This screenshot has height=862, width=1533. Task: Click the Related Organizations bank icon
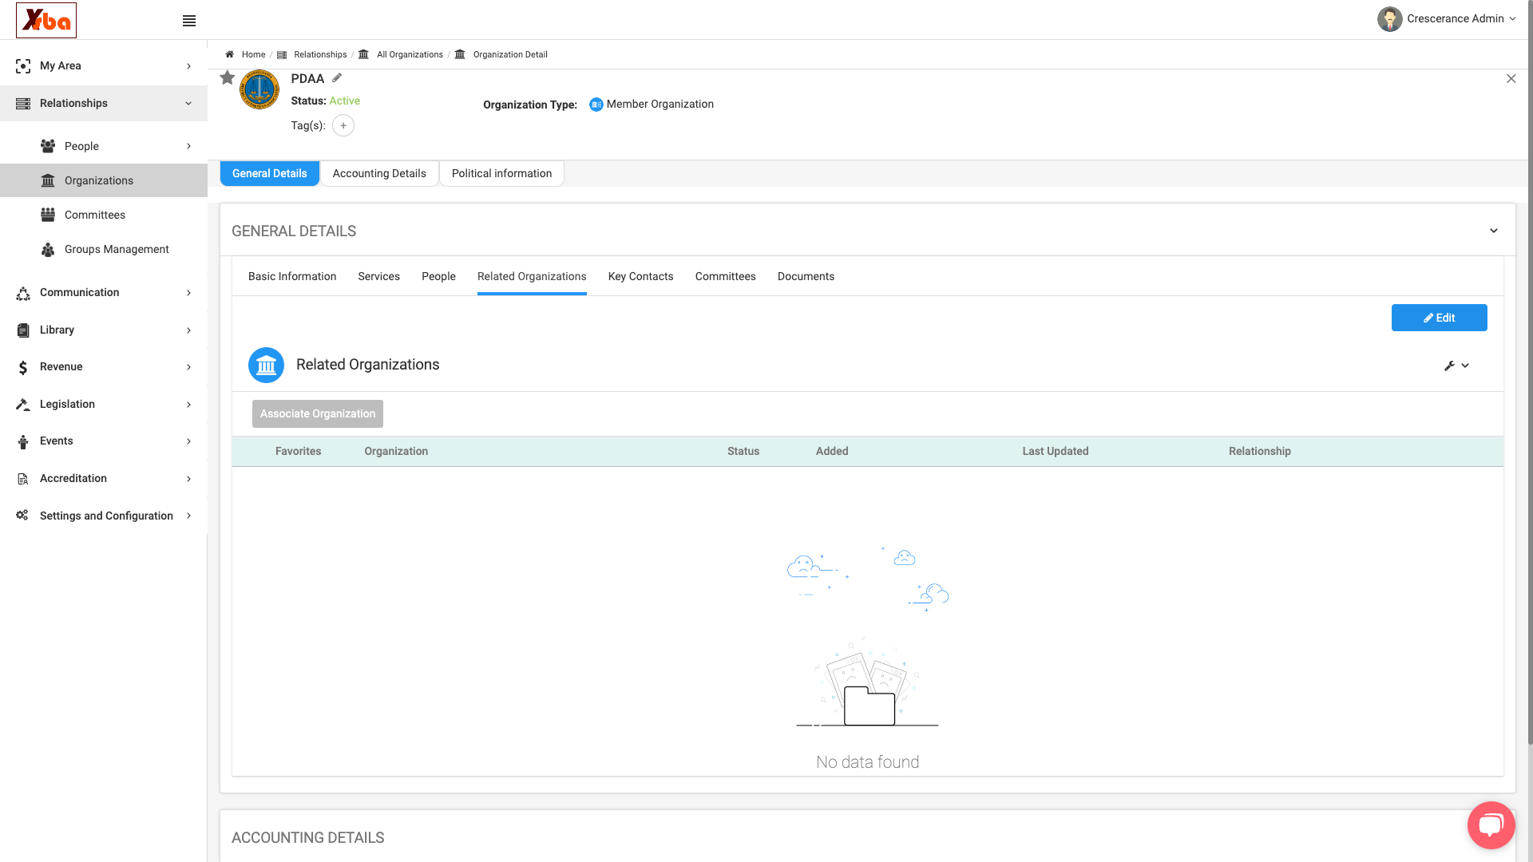tap(266, 365)
